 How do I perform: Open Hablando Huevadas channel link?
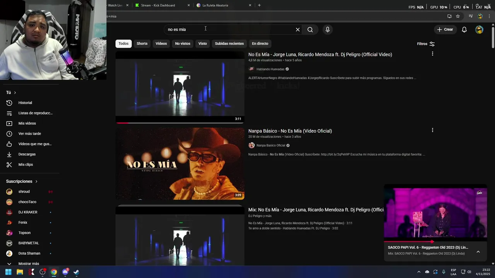[x=270, y=69]
